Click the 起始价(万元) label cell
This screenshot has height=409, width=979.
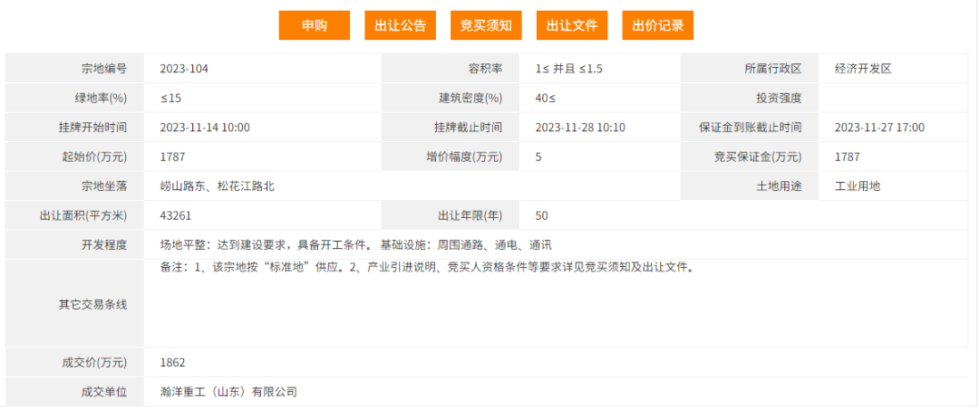[x=89, y=157]
